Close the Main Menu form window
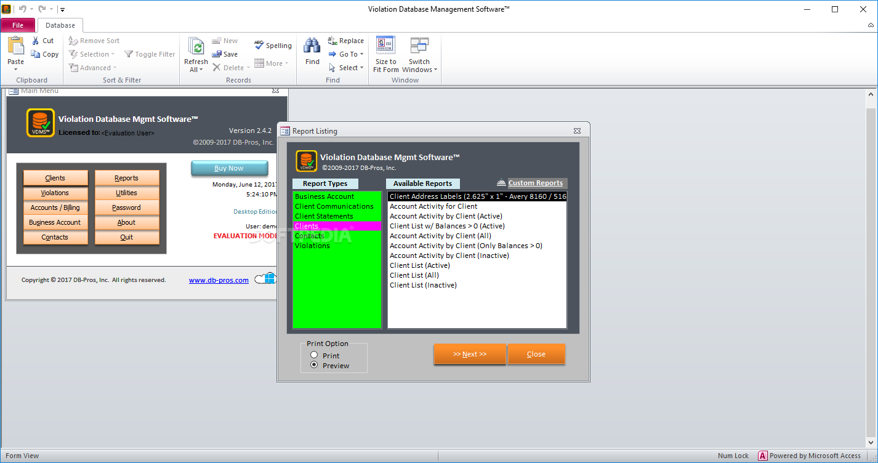 point(276,91)
